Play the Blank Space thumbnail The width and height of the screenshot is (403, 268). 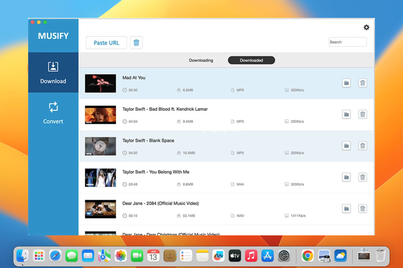100,146
